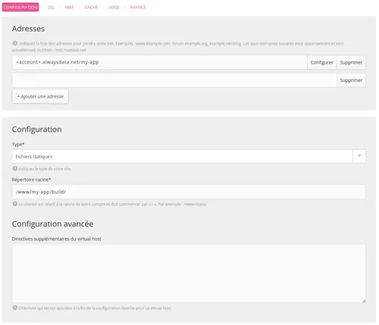Click the Type dropdown arrow
The width and height of the screenshot is (379, 325).
359,156
